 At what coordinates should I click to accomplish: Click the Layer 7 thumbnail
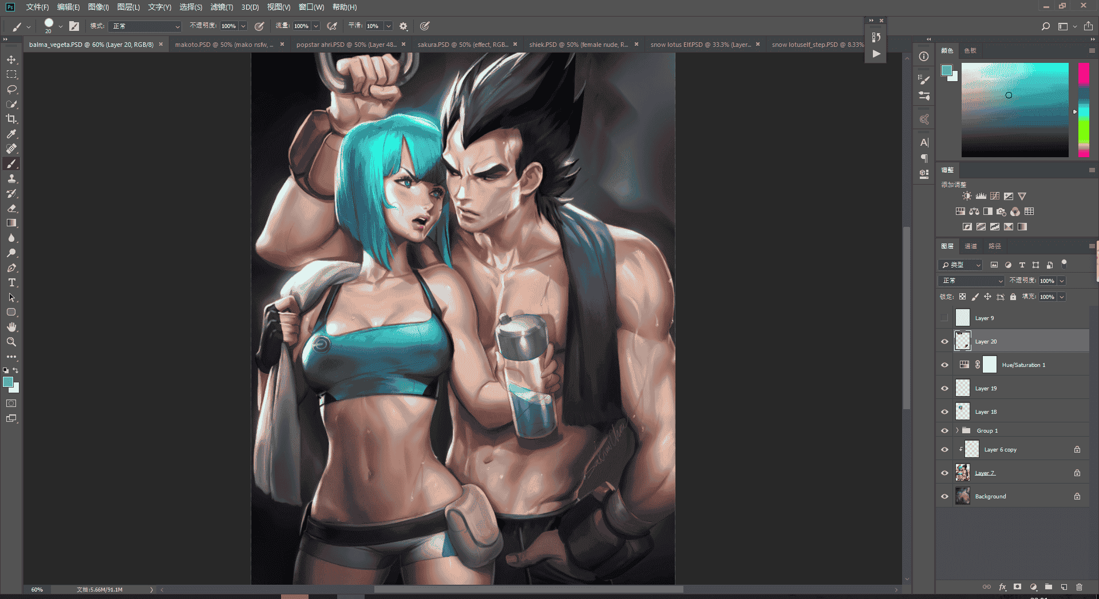coord(963,473)
